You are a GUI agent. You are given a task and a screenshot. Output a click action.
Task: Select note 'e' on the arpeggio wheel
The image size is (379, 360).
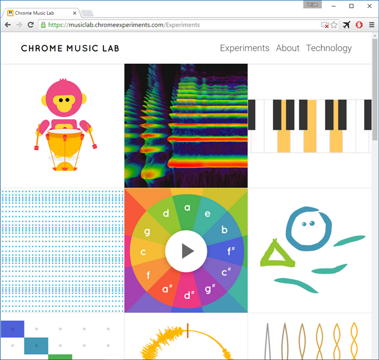[207, 214]
